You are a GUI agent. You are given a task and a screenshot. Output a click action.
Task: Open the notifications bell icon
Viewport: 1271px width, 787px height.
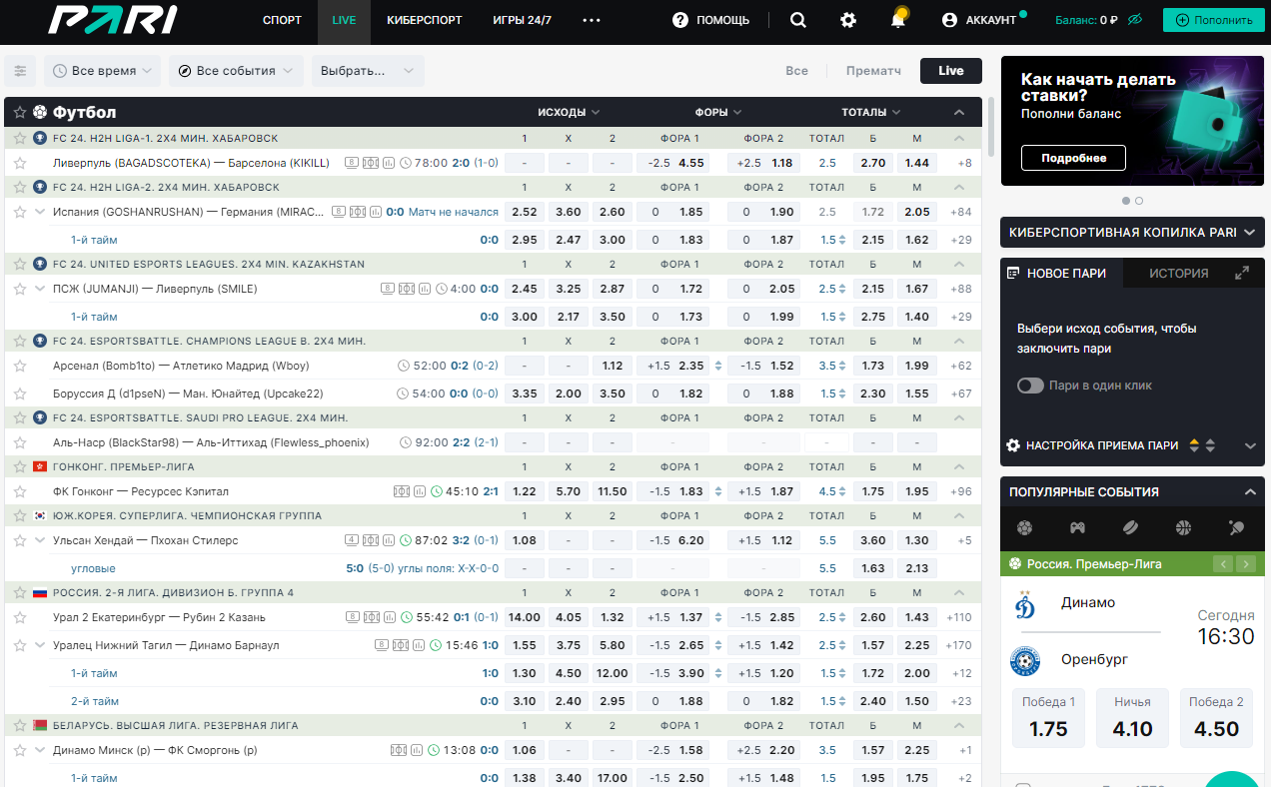click(x=898, y=19)
